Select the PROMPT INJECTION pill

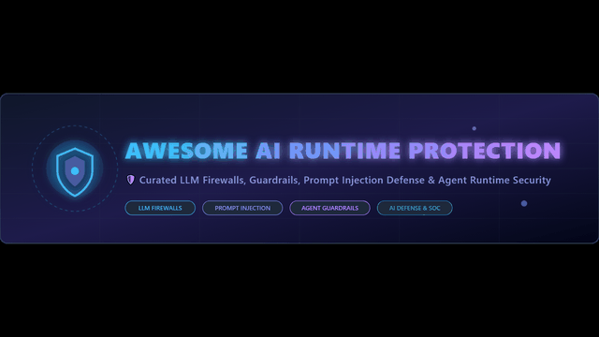(x=242, y=208)
